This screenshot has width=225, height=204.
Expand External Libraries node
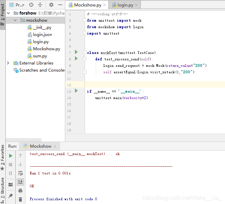tap(8, 63)
